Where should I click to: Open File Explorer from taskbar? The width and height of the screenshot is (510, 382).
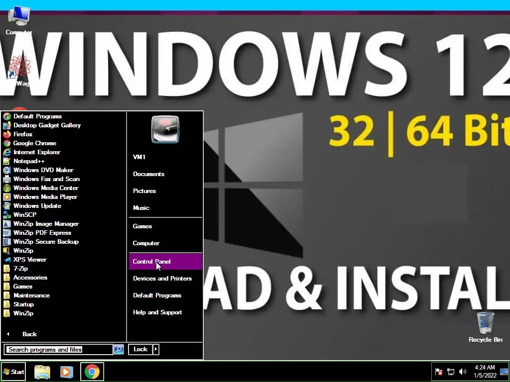42,372
